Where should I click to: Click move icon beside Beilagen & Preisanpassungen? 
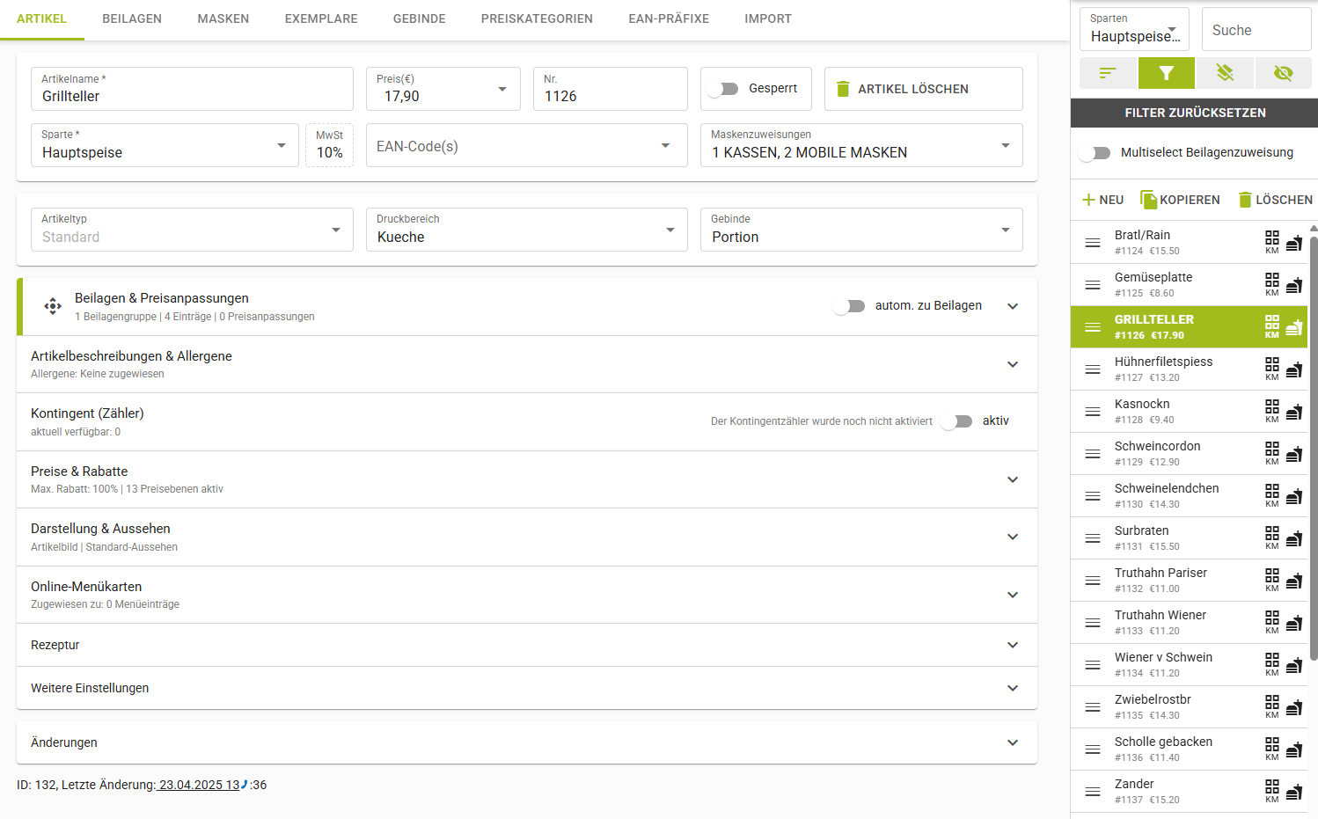pos(53,306)
